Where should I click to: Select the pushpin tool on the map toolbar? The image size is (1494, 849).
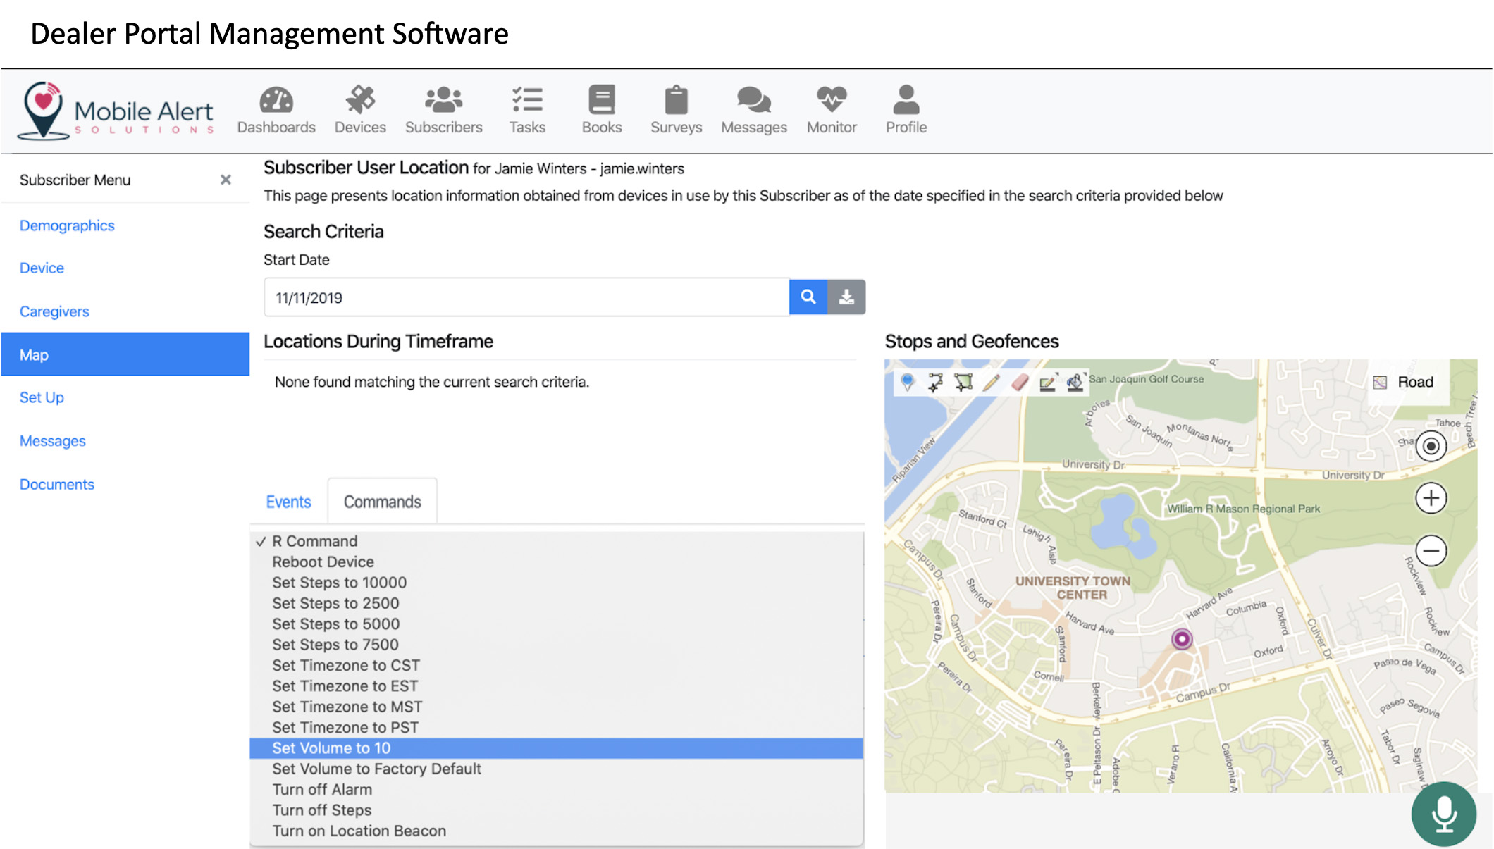coord(908,382)
